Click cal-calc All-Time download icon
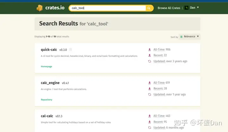 point(149,116)
